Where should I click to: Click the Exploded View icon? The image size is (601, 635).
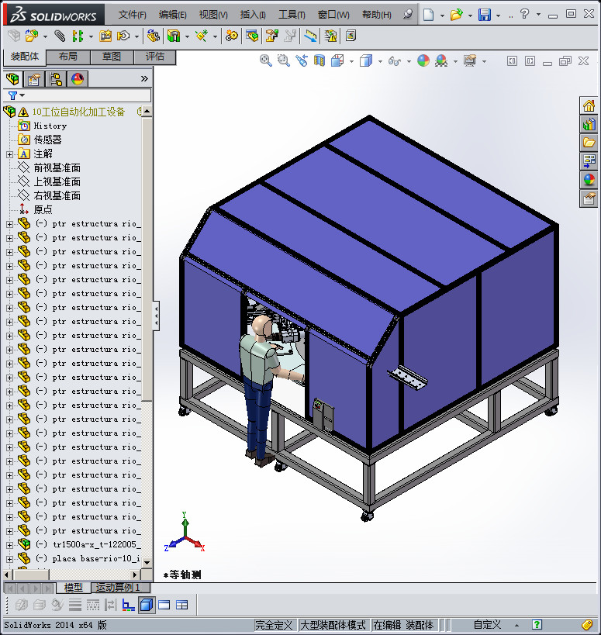[x=271, y=36]
